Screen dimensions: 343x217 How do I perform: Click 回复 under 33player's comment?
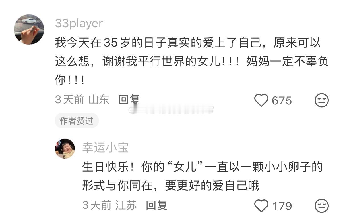pyautogui.click(x=129, y=100)
